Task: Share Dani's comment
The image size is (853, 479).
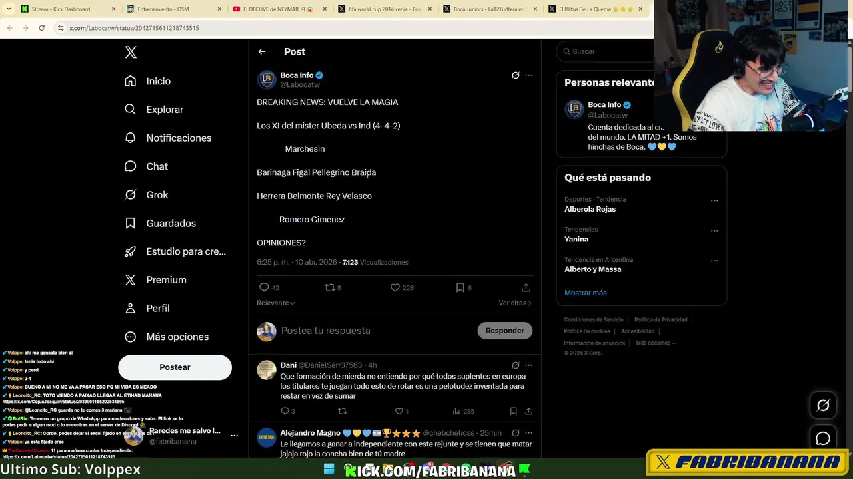Action: [x=528, y=411]
